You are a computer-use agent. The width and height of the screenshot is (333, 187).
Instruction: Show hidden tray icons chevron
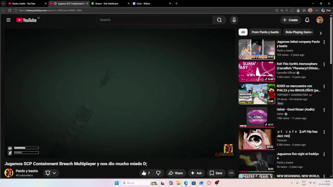coord(291,183)
